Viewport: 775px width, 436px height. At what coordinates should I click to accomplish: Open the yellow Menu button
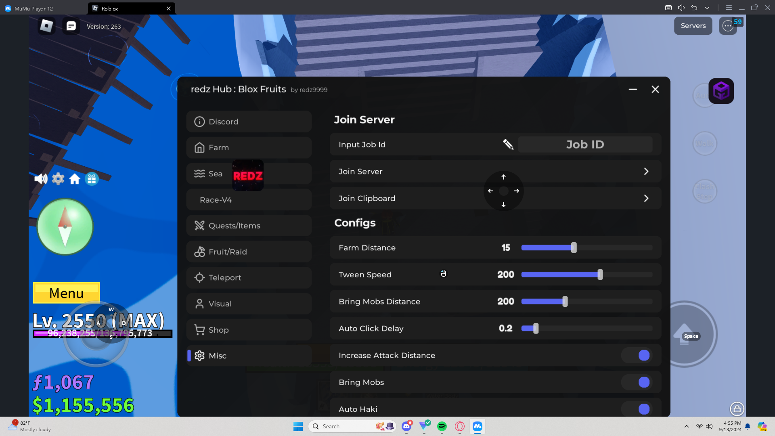click(x=67, y=293)
